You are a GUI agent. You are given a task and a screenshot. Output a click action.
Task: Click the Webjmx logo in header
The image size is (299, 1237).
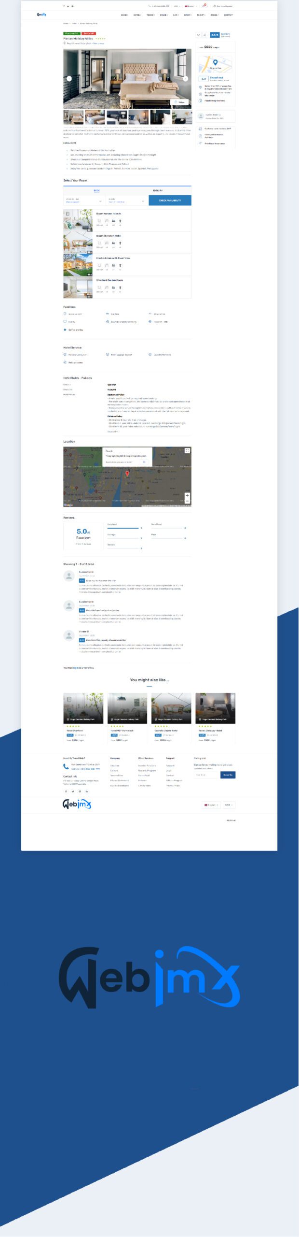[41, 14]
